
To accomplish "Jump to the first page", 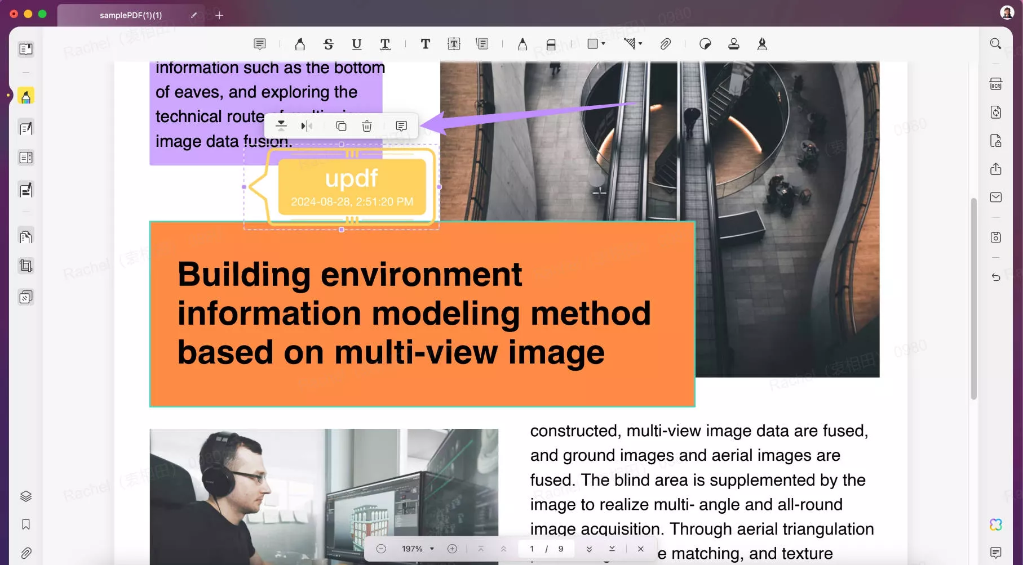I will [481, 549].
